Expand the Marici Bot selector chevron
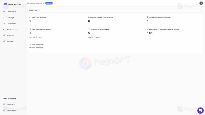205x115 pixels. (201, 10)
